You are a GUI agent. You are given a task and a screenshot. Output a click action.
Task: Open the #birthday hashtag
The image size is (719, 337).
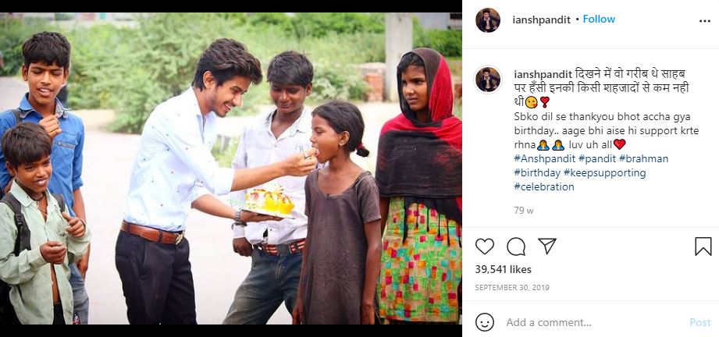pyautogui.click(x=537, y=173)
